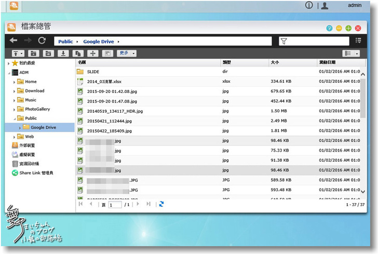Viewport: 378px width, 254px height.
Task: Open the view mode dropdown arrow
Action: point(357,54)
